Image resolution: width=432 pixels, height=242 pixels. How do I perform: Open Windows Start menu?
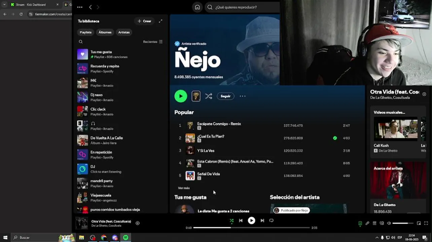point(5,238)
